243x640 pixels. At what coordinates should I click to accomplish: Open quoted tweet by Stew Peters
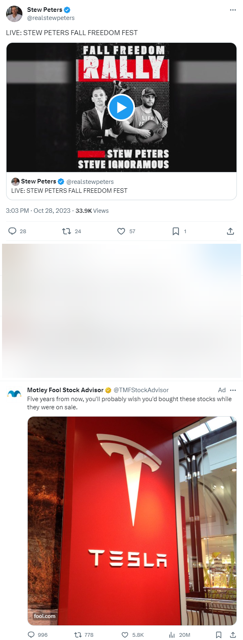121,186
